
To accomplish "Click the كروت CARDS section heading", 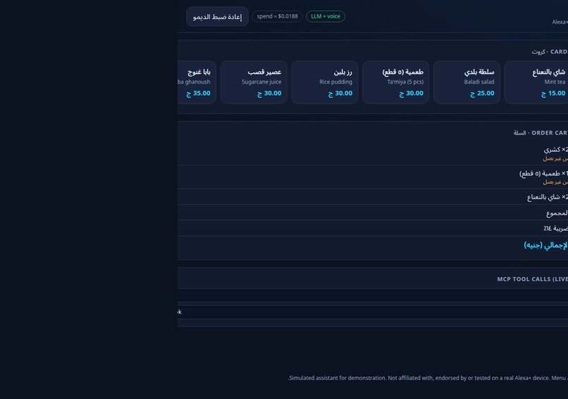I will [550, 52].
